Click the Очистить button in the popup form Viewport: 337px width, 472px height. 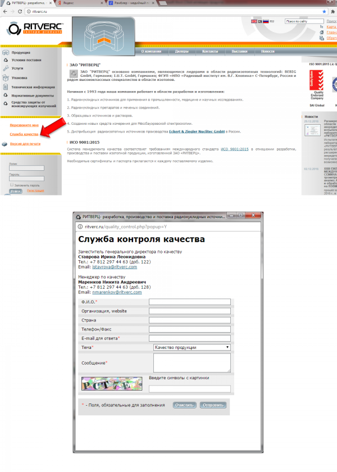click(x=184, y=405)
